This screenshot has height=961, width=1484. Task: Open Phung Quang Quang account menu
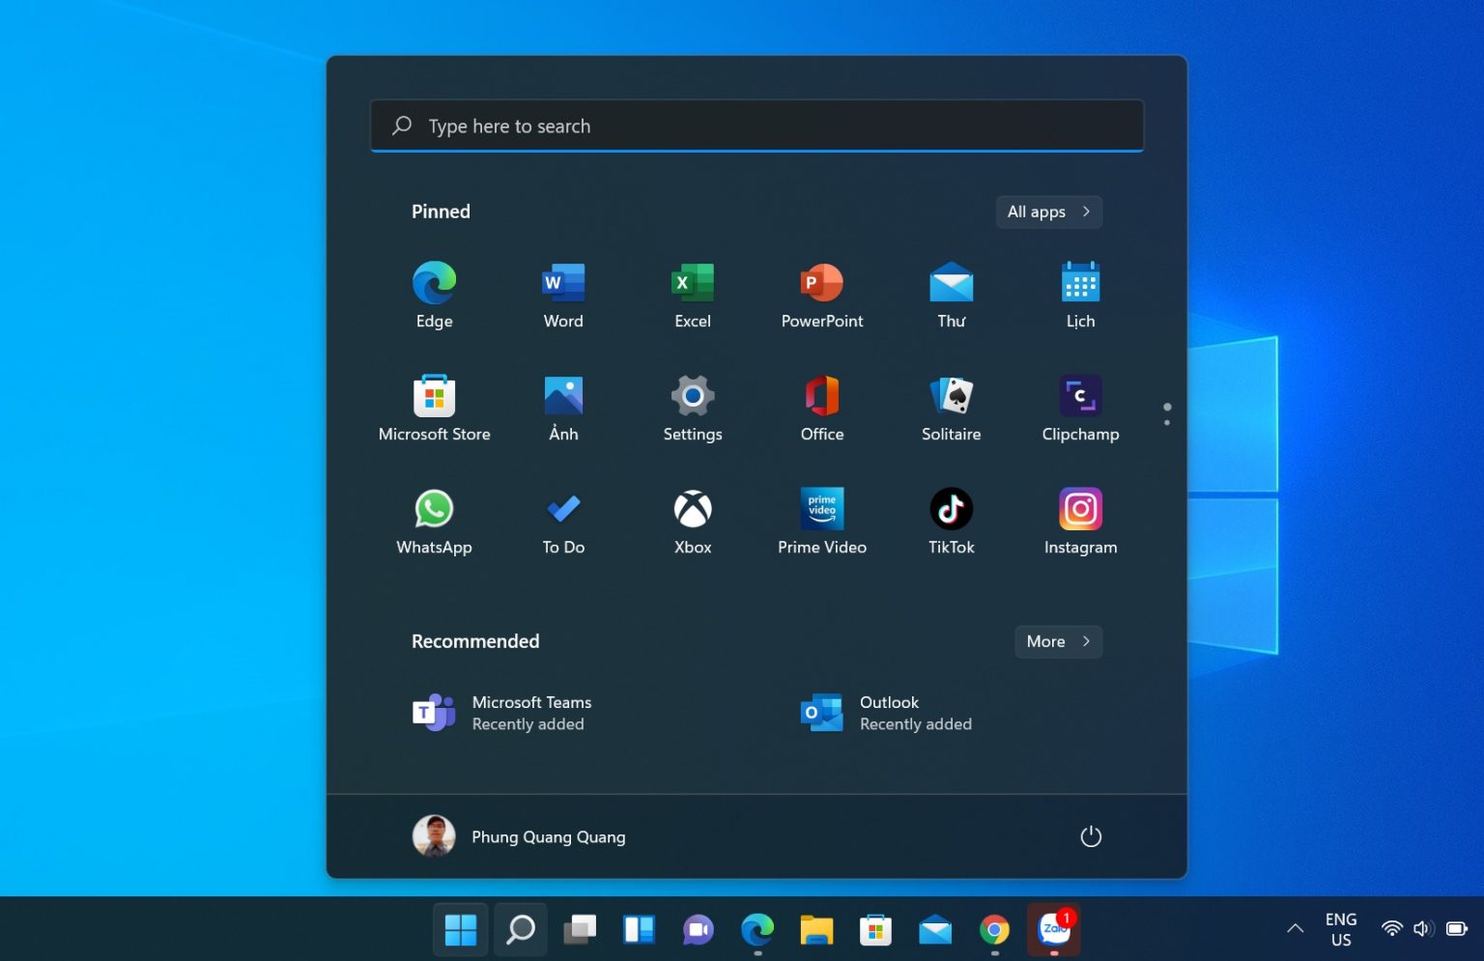coord(519,836)
